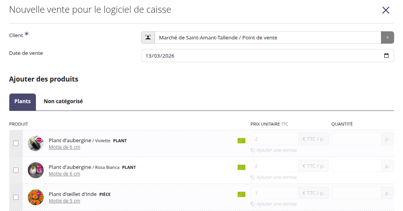Screen dimensions: 403x211
Task: Click the Rosa Bianca aubergine thumbnail
Action: coord(36,170)
